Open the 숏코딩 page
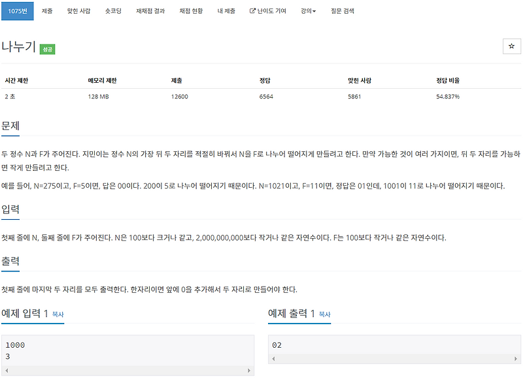This screenshot has height=379, width=523. click(x=114, y=10)
